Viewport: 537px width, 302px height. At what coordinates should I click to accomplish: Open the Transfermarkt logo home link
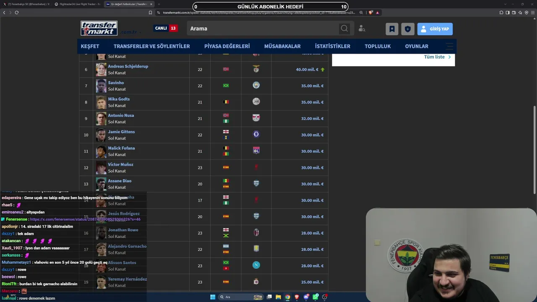click(99, 28)
